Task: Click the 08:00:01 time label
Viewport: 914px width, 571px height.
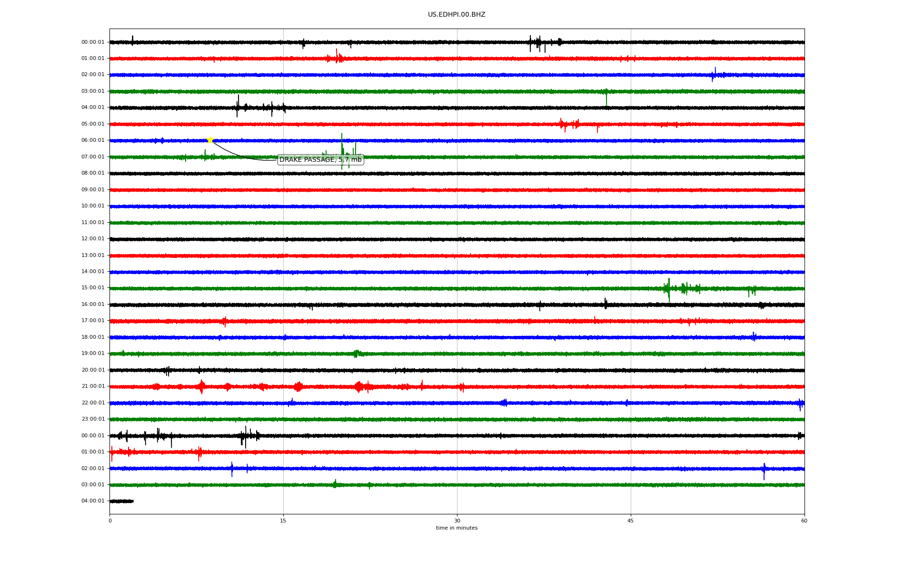Action: click(x=93, y=173)
